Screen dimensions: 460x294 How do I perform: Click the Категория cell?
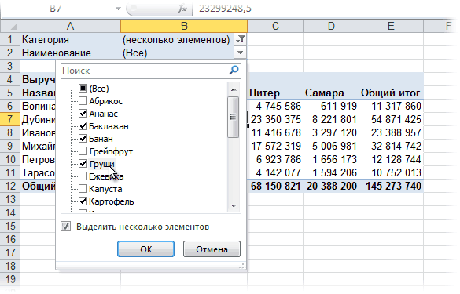coord(71,39)
